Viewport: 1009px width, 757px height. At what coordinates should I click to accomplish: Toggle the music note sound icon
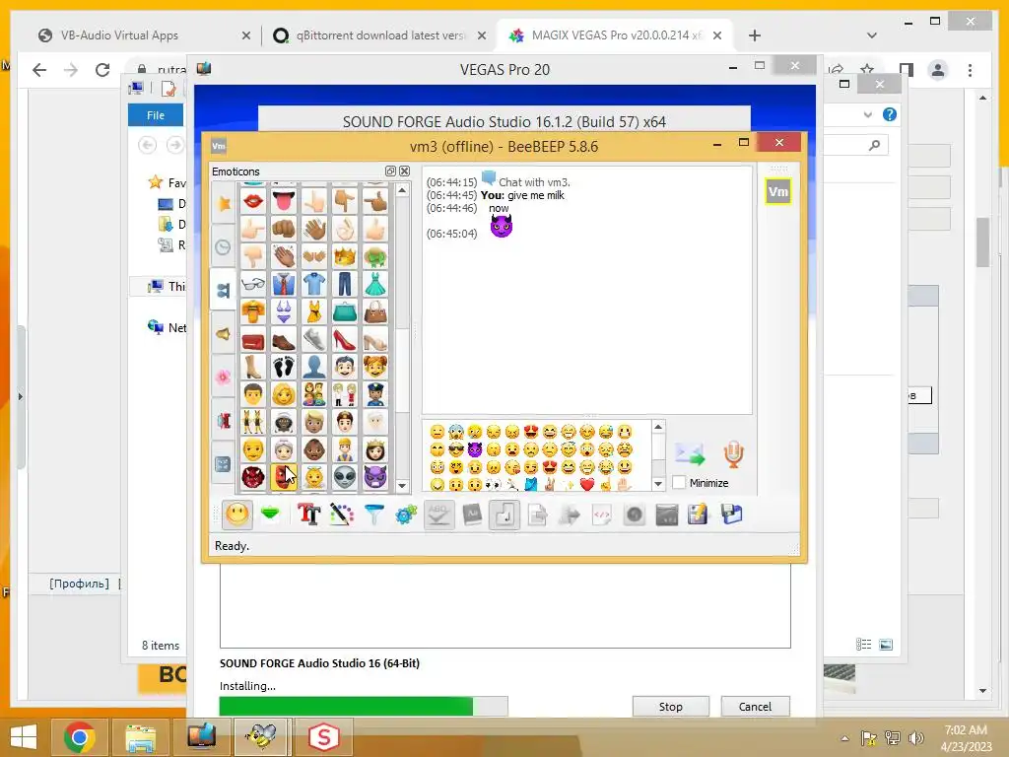[504, 515]
